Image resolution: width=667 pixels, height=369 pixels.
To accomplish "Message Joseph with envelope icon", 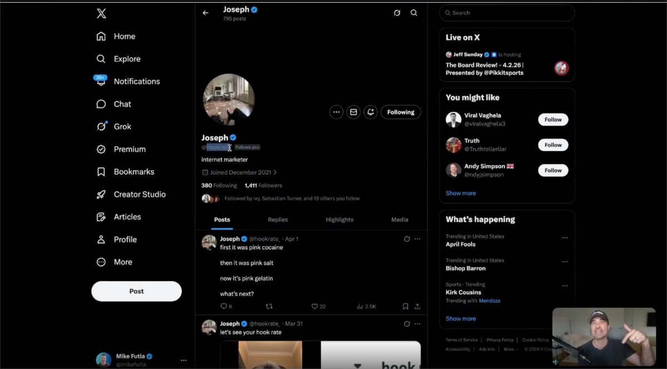I will 353,112.
